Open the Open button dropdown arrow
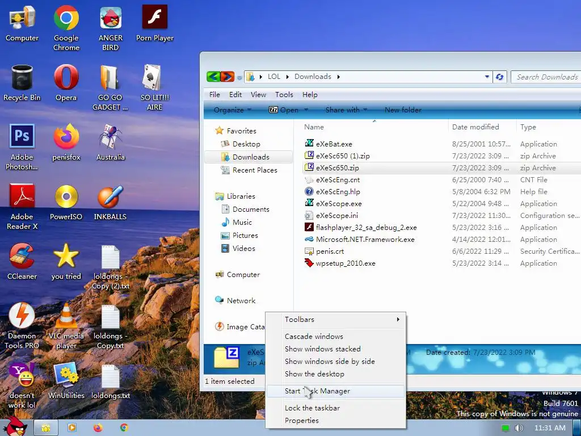This screenshot has height=436, width=581. [x=306, y=110]
